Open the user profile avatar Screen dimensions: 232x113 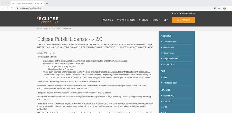pyautogui.click(x=224, y=8)
